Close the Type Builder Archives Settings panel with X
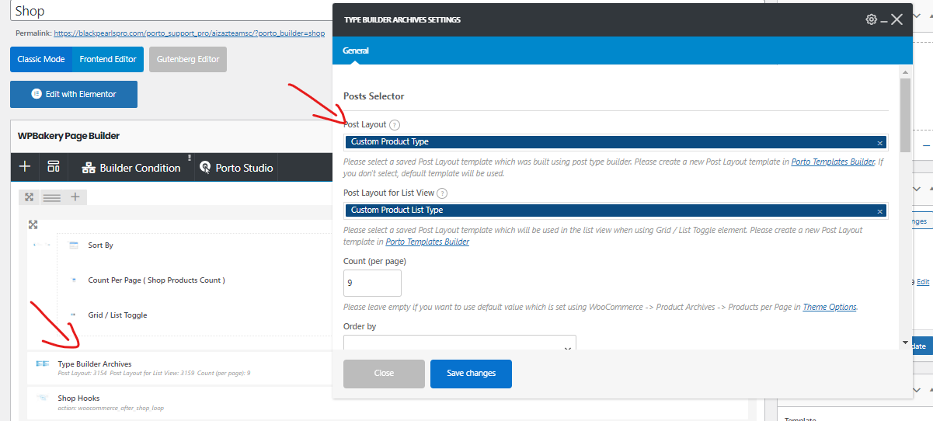 point(896,19)
